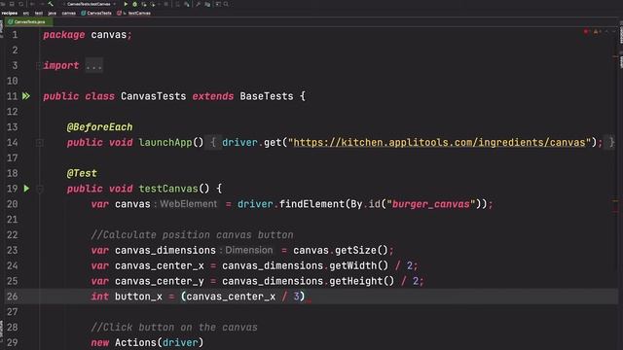Screen dimensions: 623x350
Task: Go to the next highlighted problem arrow
Action: [614, 32]
